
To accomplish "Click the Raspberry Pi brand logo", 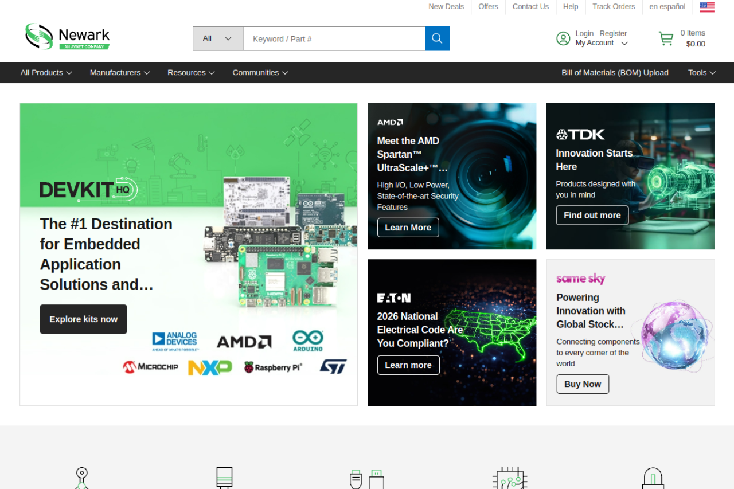I will pyautogui.click(x=273, y=367).
